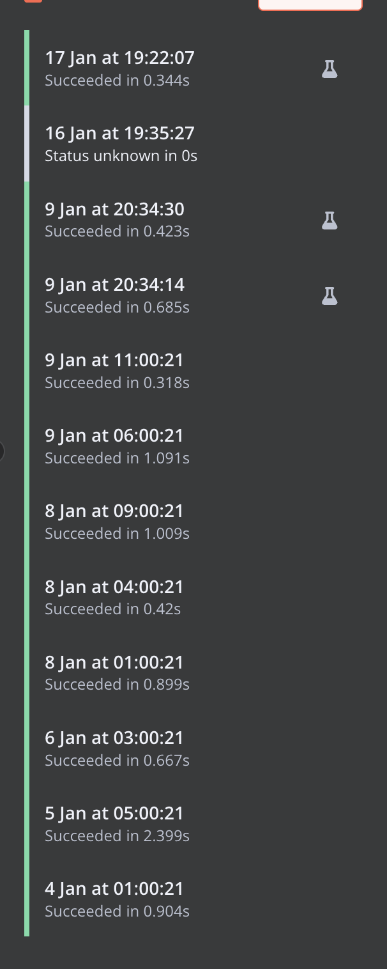The image size is (387, 969).
Task: Select the 6 Jan at 03:00:21 execution
Action: click(117, 748)
